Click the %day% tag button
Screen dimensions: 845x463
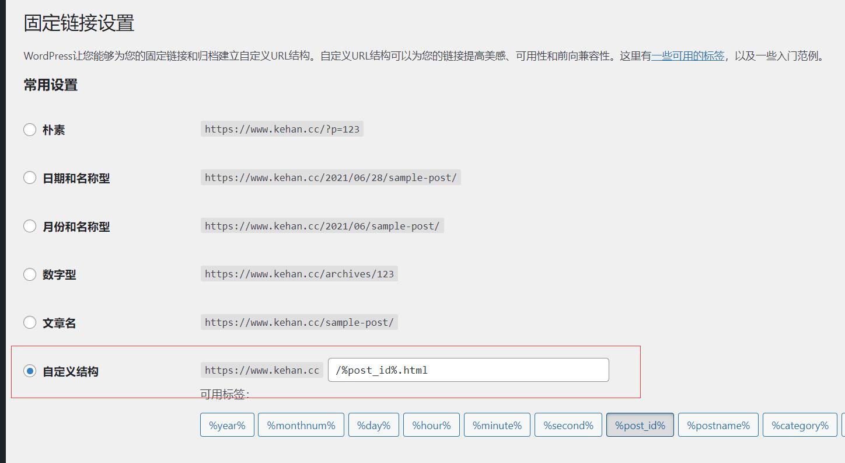373,425
